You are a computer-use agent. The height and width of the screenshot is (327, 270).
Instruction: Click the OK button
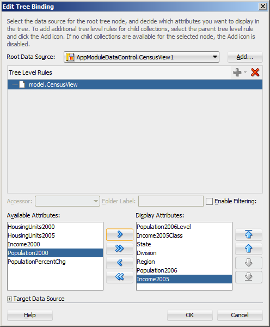pos(190,315)
